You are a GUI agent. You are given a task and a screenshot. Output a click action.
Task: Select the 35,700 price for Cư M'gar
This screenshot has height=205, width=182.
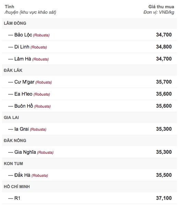(x=164, y=82)
